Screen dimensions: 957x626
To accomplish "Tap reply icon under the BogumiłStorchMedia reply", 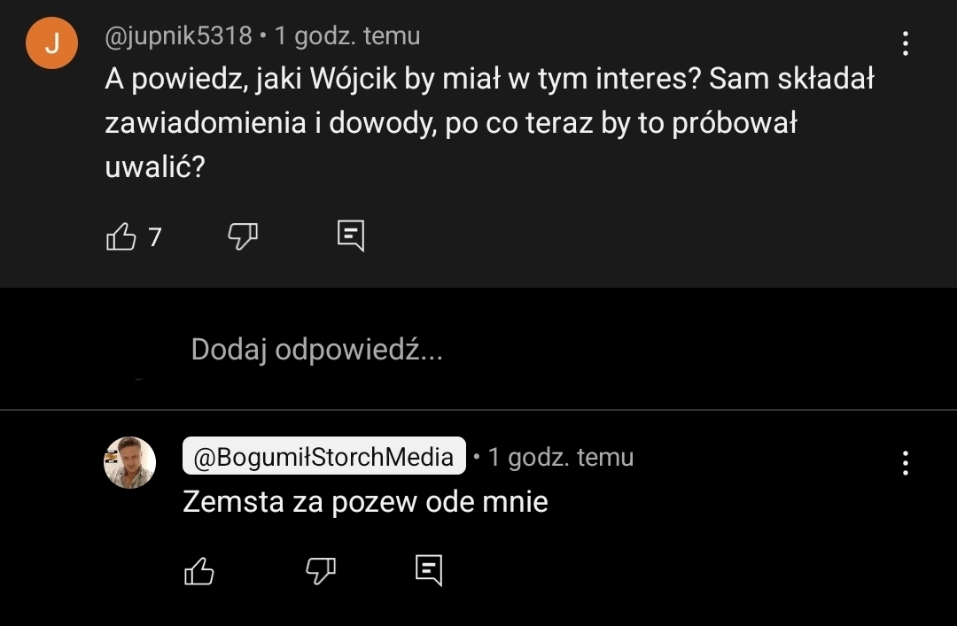I will click(429, 570).
